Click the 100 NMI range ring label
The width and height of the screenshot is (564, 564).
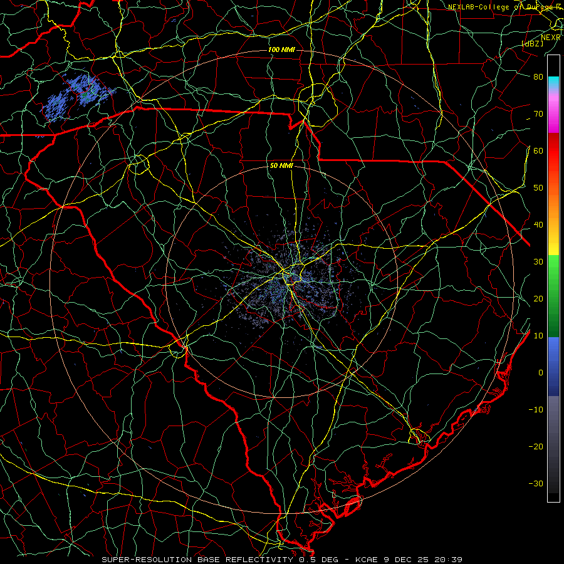click(x=281, y=50)
